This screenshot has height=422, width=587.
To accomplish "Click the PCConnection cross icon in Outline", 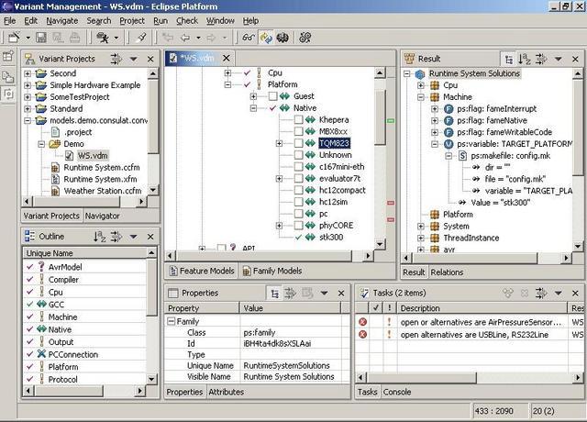I will click(x=41, y=354).
